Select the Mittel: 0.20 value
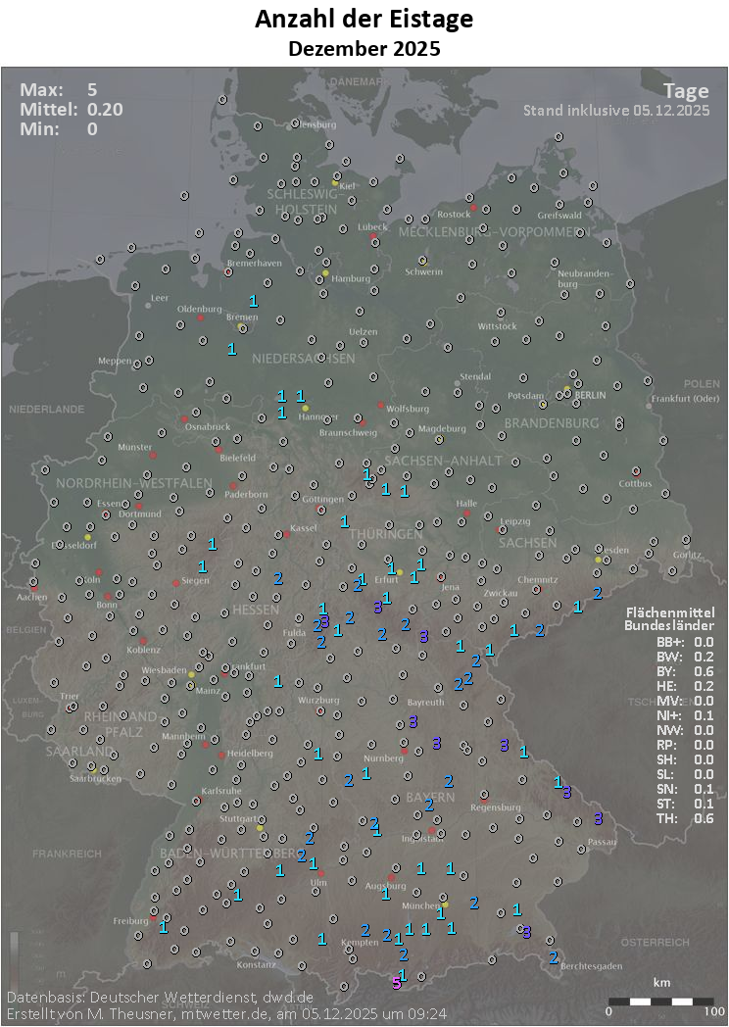Screen dimensions: 729x1027 tap(72, 110)
